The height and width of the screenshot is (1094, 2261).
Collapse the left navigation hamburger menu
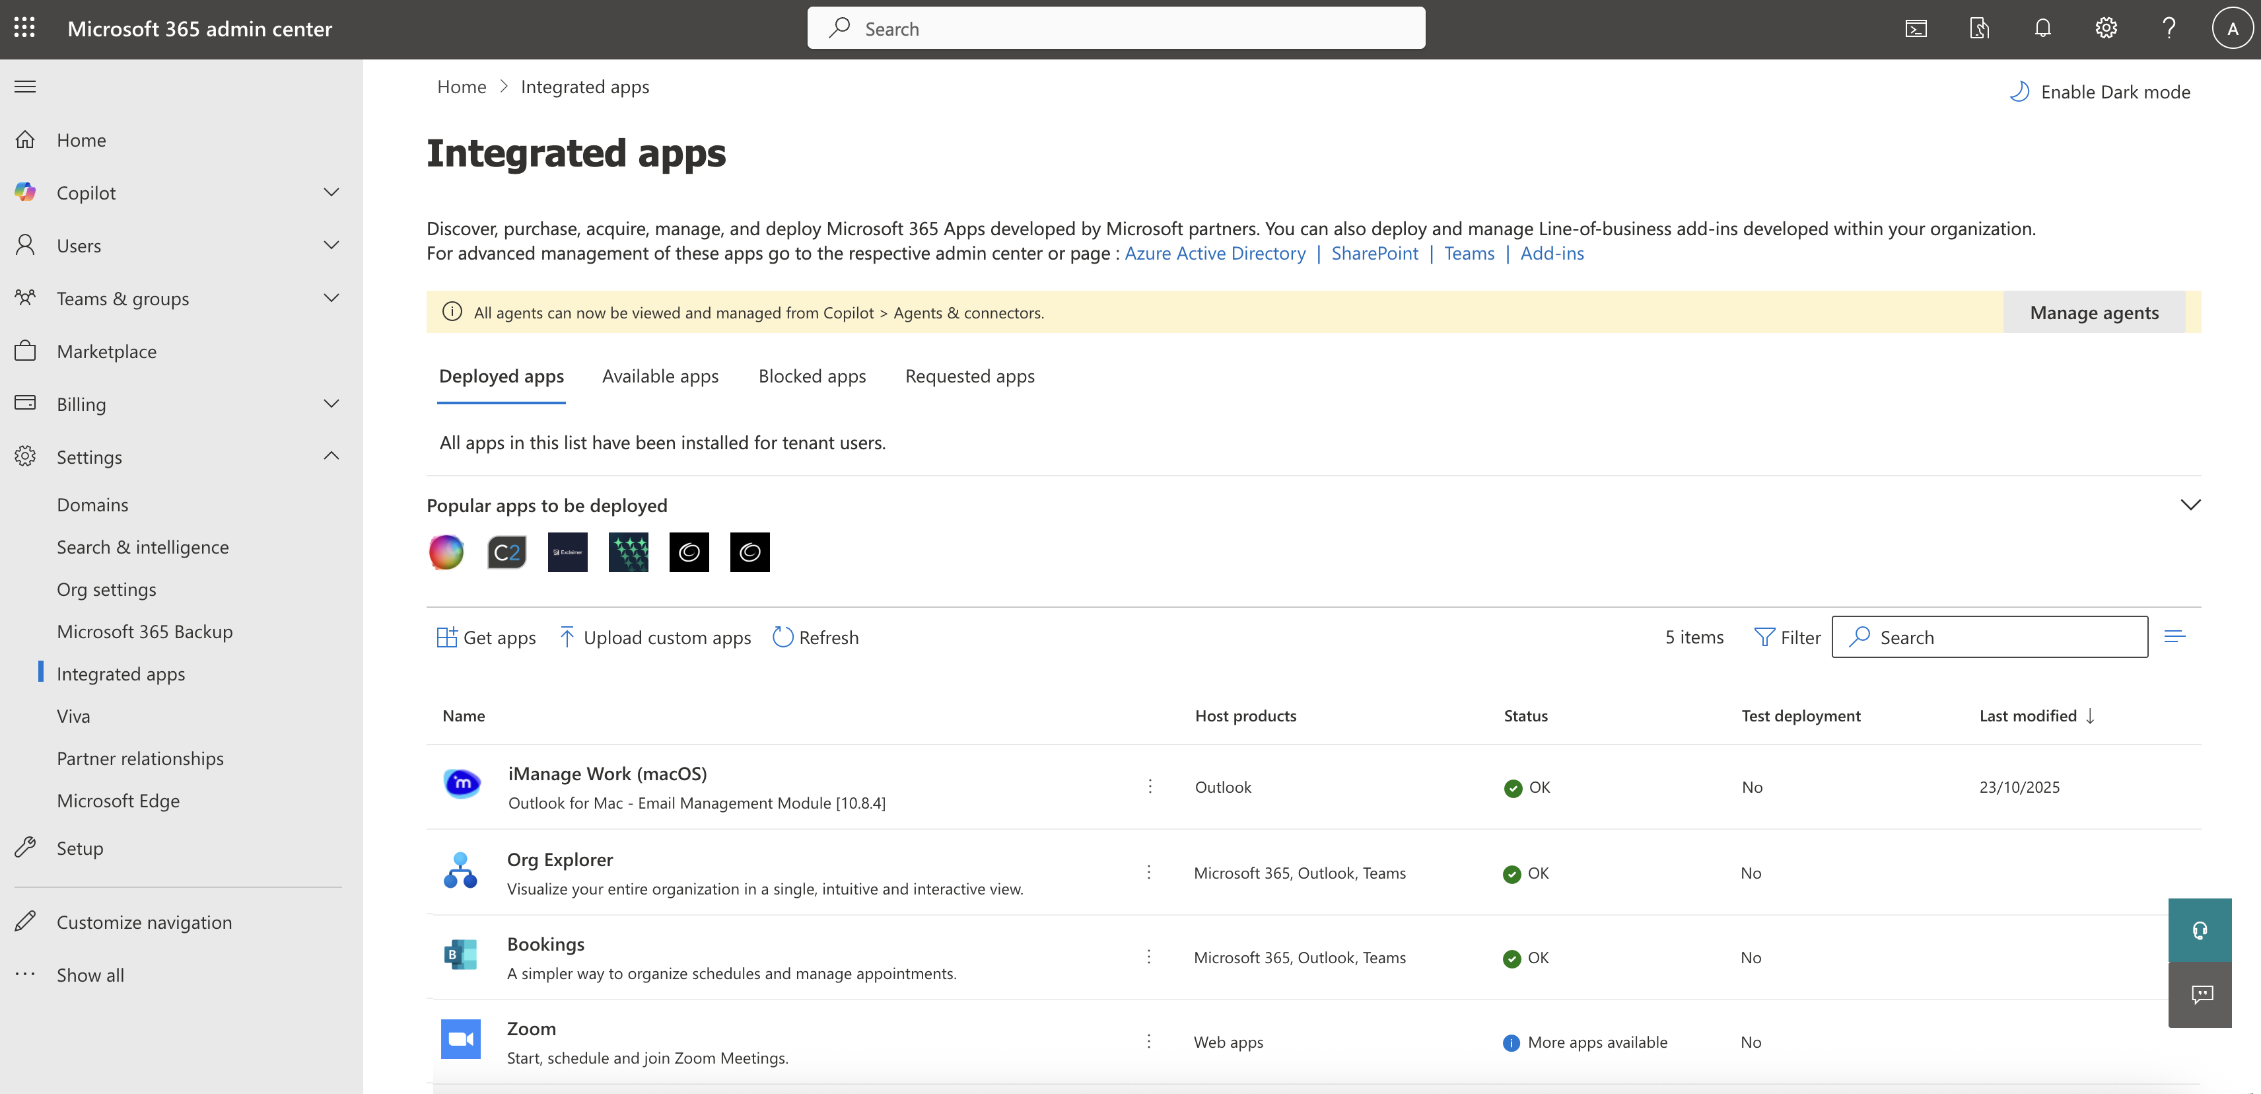[26, 86]
